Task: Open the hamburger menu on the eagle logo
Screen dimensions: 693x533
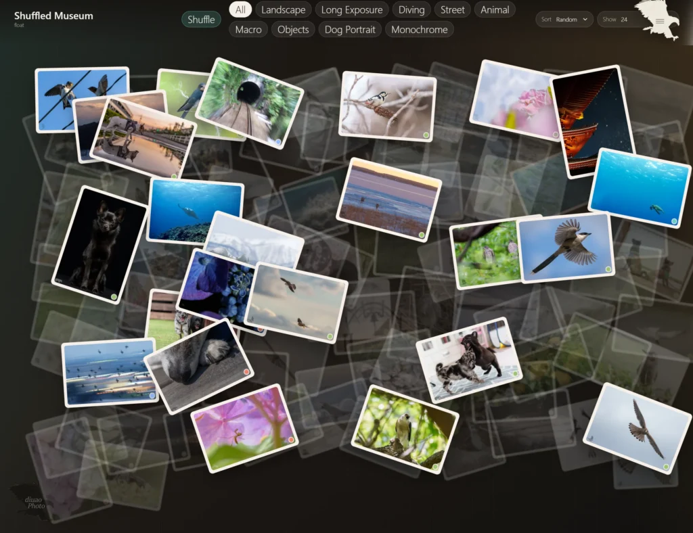Action: tap(660, 21)
